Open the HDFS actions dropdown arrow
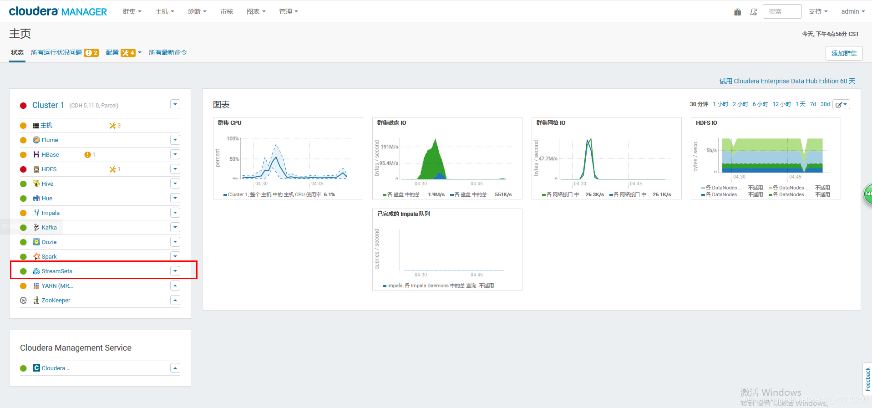This screenshot has height=408, width=872. [x=175, y=169]
